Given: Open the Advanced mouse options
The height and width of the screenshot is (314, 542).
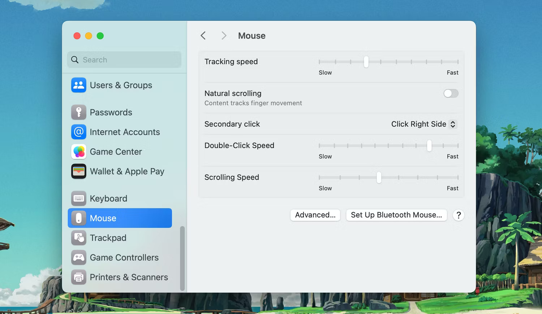Looking at the screenshot, I should [x=315, y=215].
